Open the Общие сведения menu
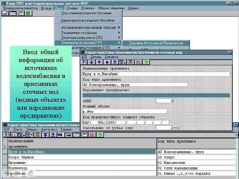The height and width of the screenshot is (179, 239). (x=111, y=8)
